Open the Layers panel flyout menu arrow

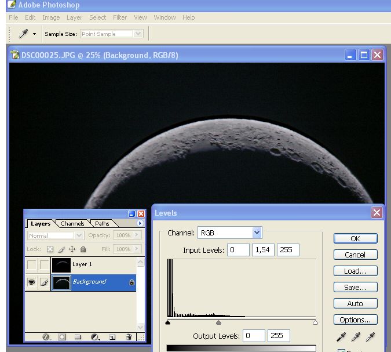[140, 223]
